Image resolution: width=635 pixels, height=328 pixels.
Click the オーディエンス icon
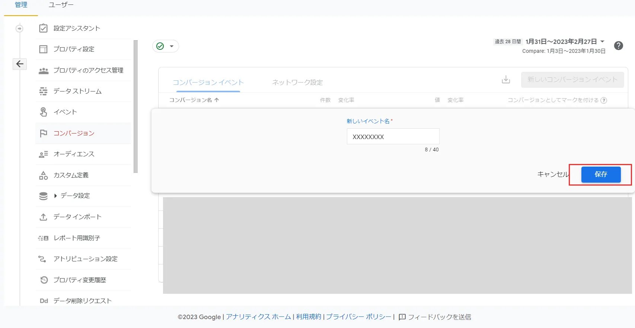point(43,154)
